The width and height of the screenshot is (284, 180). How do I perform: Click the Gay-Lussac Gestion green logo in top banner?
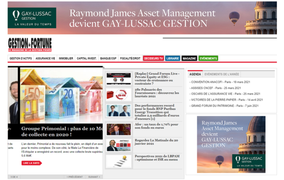pos(32,18)
